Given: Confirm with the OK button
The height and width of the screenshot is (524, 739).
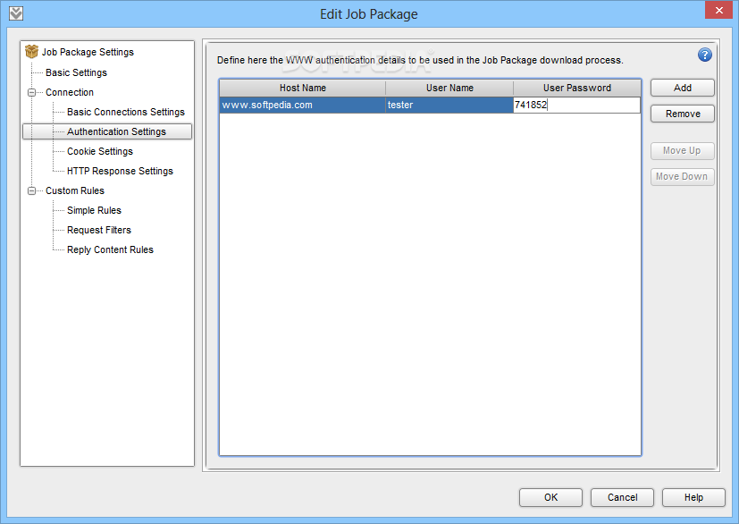Looking at the screenshot, I should (551, 497).
